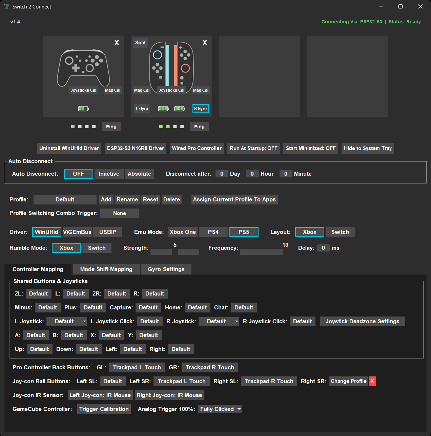The width and height of the screenshot is (431, 436).
Task: Set Layout to Switch
Action: click(340, 232)
